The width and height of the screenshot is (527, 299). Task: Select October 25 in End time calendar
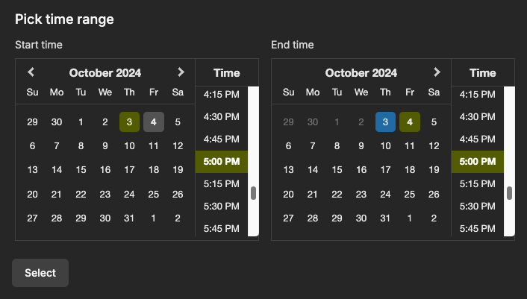(x=409, y=194)
